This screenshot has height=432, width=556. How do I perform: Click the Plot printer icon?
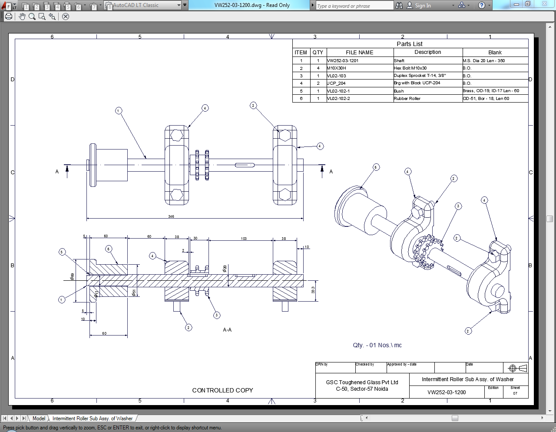tap(9, 17)
